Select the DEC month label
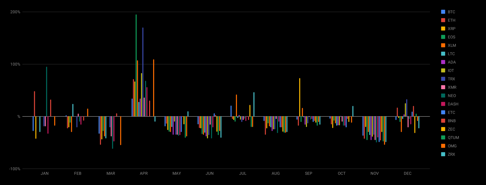The width and height of the screenshot is (486, 185). click(x=408, y=173)
